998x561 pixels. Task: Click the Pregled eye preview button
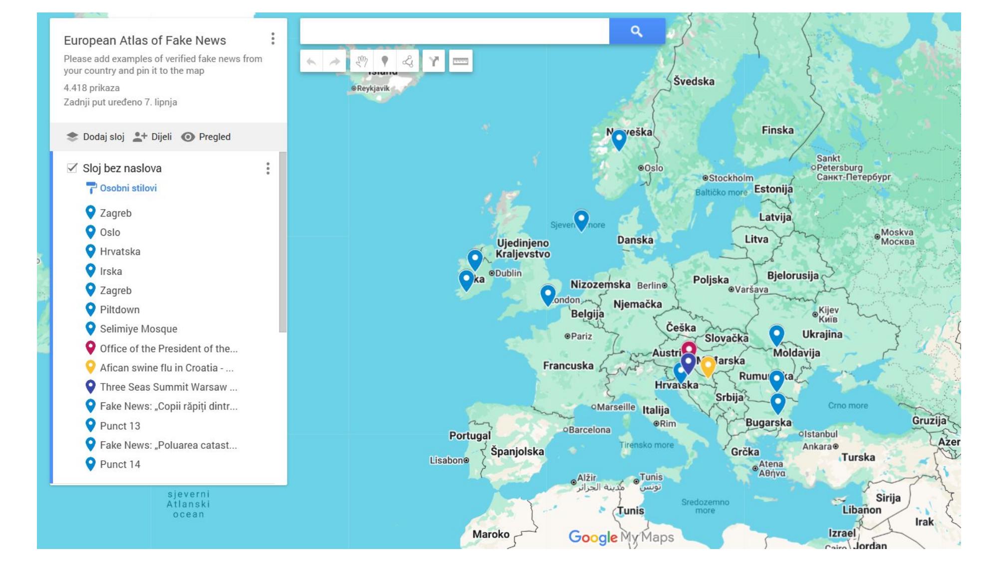tap(206, 137)
